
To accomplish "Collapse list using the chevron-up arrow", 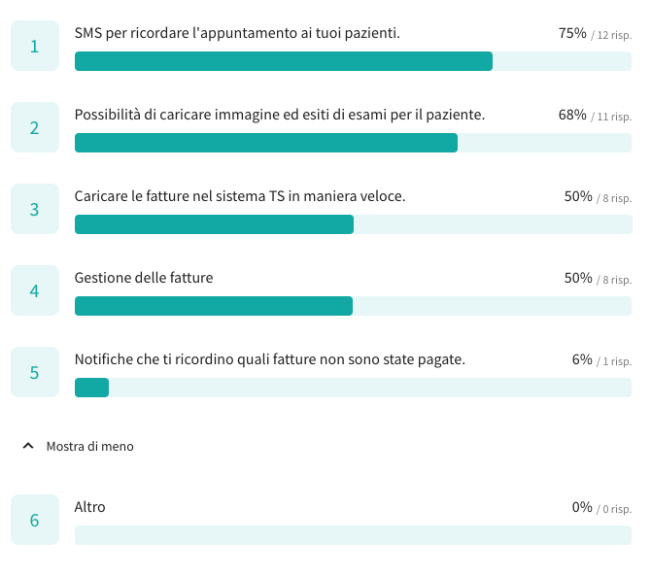I will click(x=28, y=446).
